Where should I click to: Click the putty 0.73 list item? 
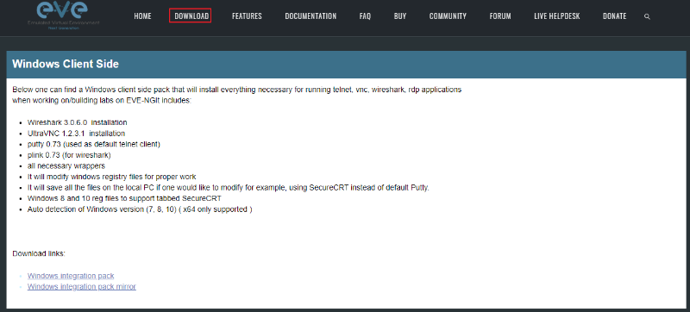point(94,144)
